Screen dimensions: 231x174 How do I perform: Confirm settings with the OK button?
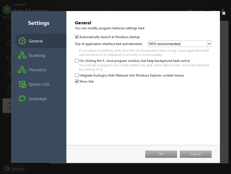pos(161,154)
